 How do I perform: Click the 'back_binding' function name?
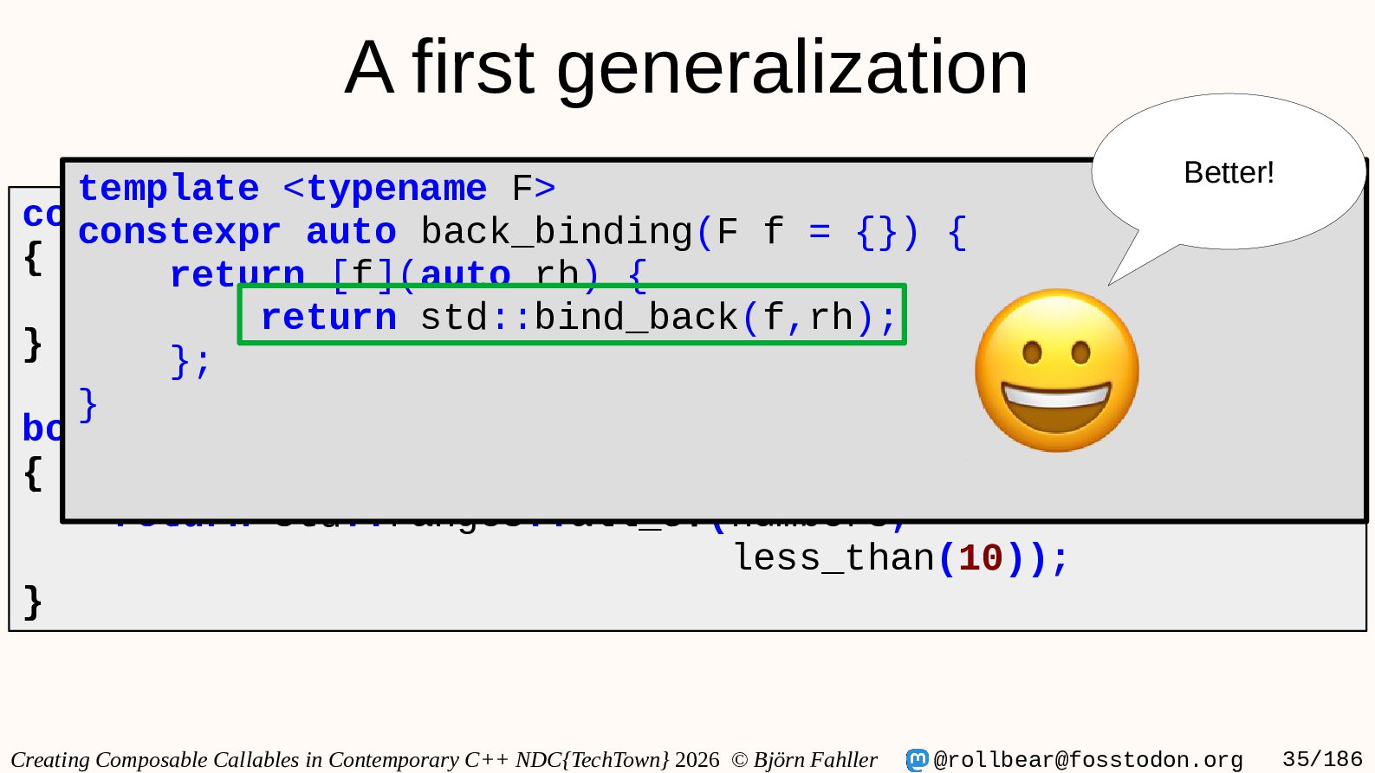557,232
